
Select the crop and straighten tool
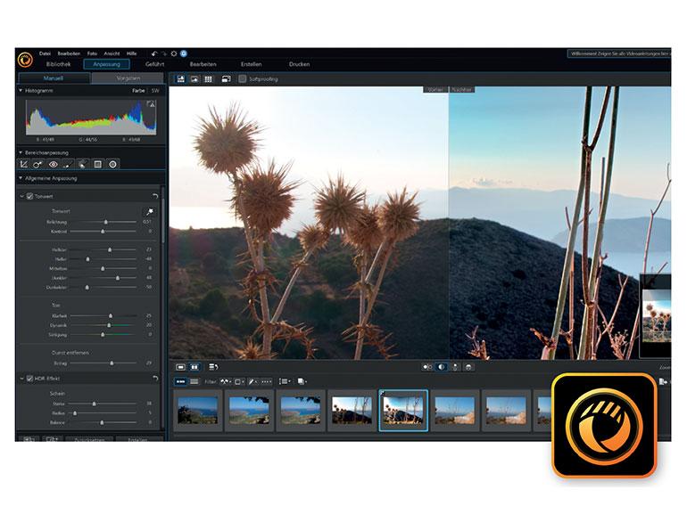click(24, 164)
